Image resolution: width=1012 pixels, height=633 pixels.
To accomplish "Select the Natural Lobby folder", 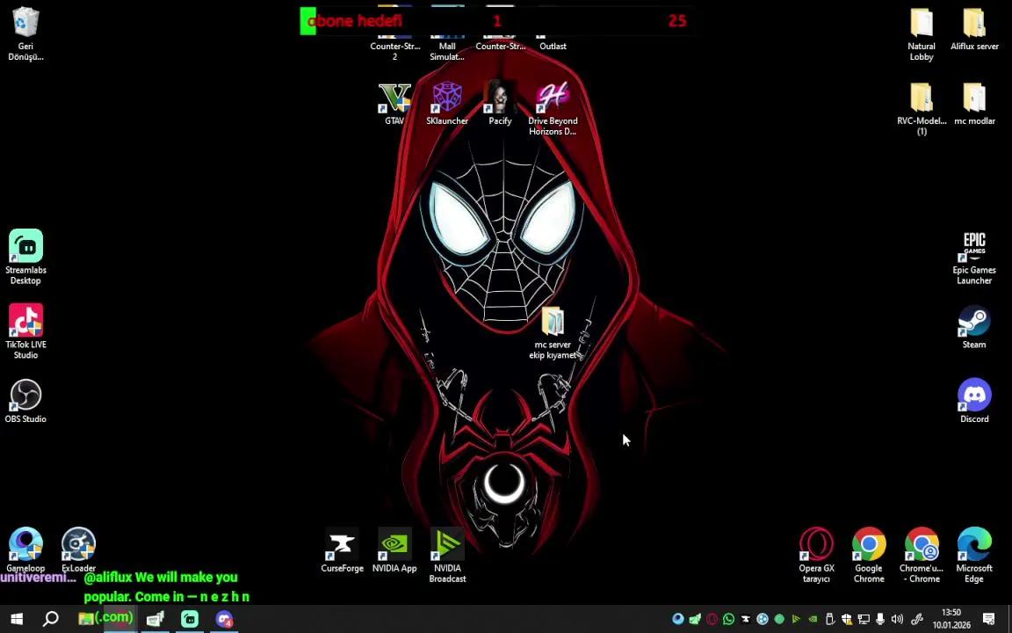I will (x=922, y=34).
